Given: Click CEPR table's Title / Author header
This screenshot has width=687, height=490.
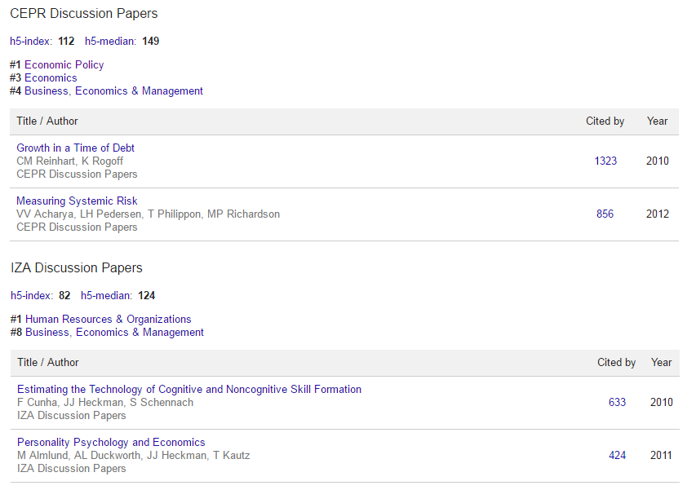Looking at the screenshot, I should pos(47,121).
